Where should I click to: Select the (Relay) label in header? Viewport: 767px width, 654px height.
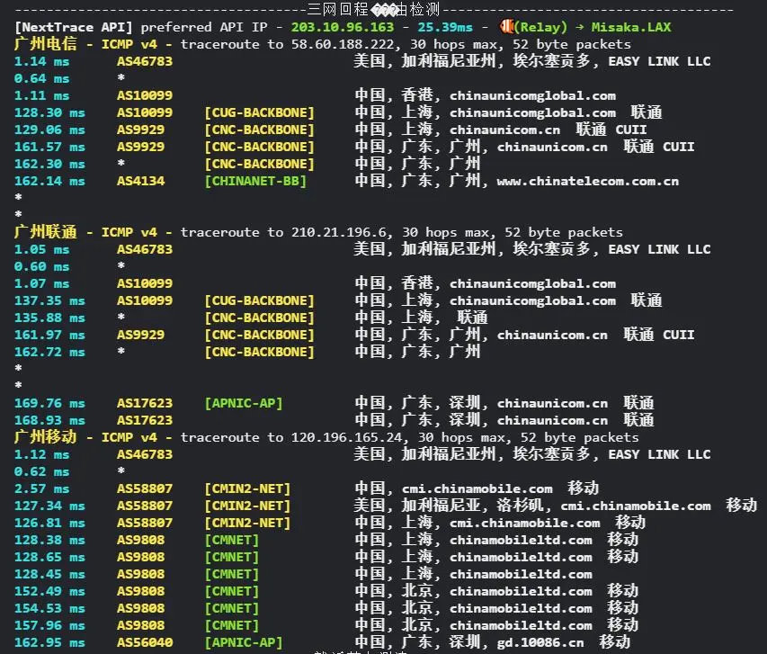541,27
